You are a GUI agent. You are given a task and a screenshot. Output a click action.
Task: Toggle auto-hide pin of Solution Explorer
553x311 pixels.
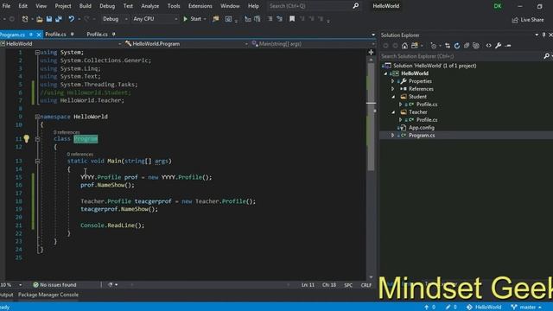coord(543,35)
